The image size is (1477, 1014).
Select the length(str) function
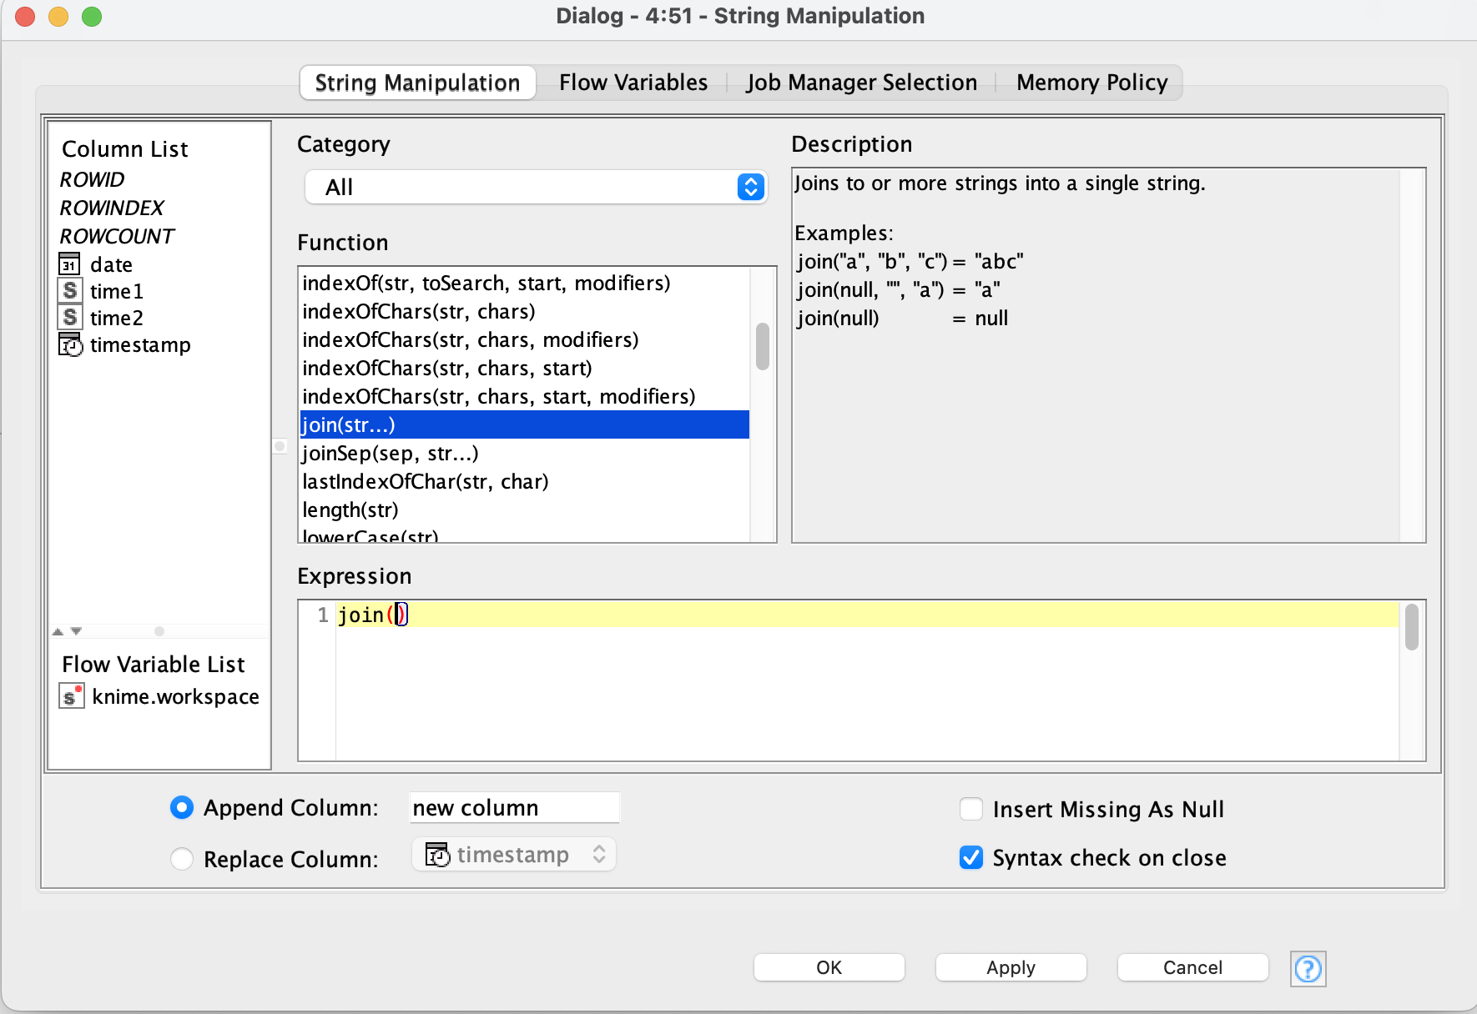pyautogui.click(x=524, y=510)
